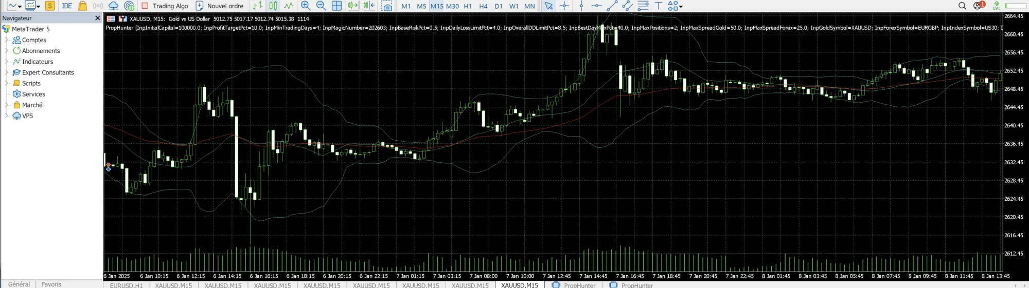Select the H4 timeframe
Screen dimensions: 1029x288
(483, 6)
